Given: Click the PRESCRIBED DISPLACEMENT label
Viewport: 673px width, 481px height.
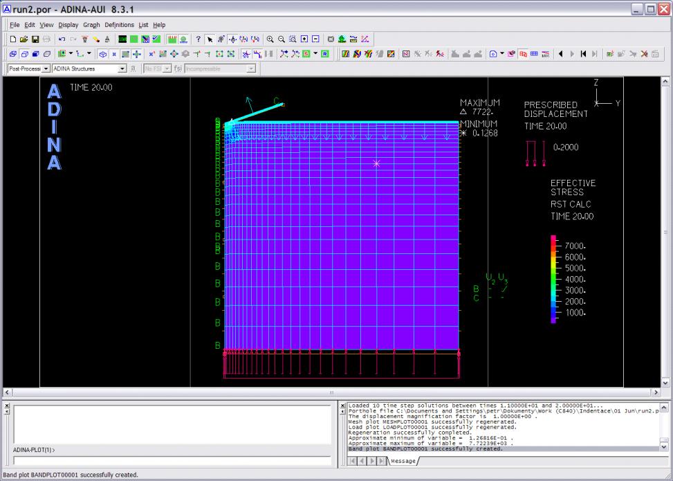Looking at the screenshot, I should coord(556,109).
